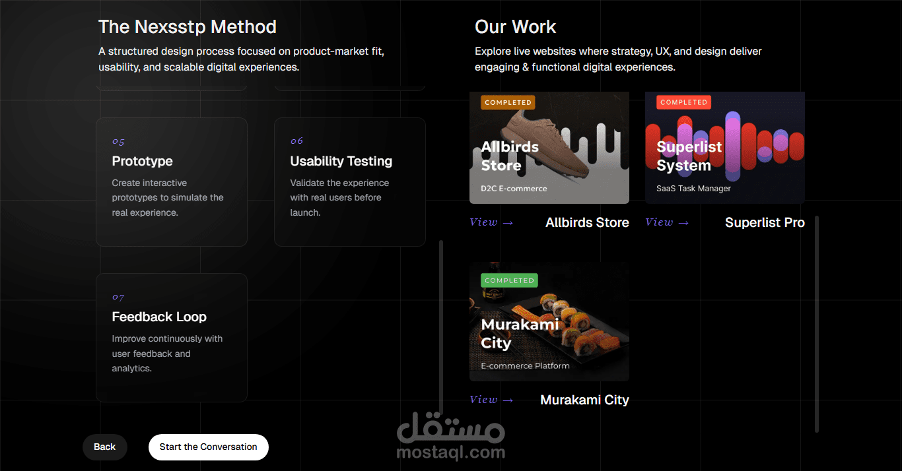
Task: Select the Prototype step card
Action: 172,182
